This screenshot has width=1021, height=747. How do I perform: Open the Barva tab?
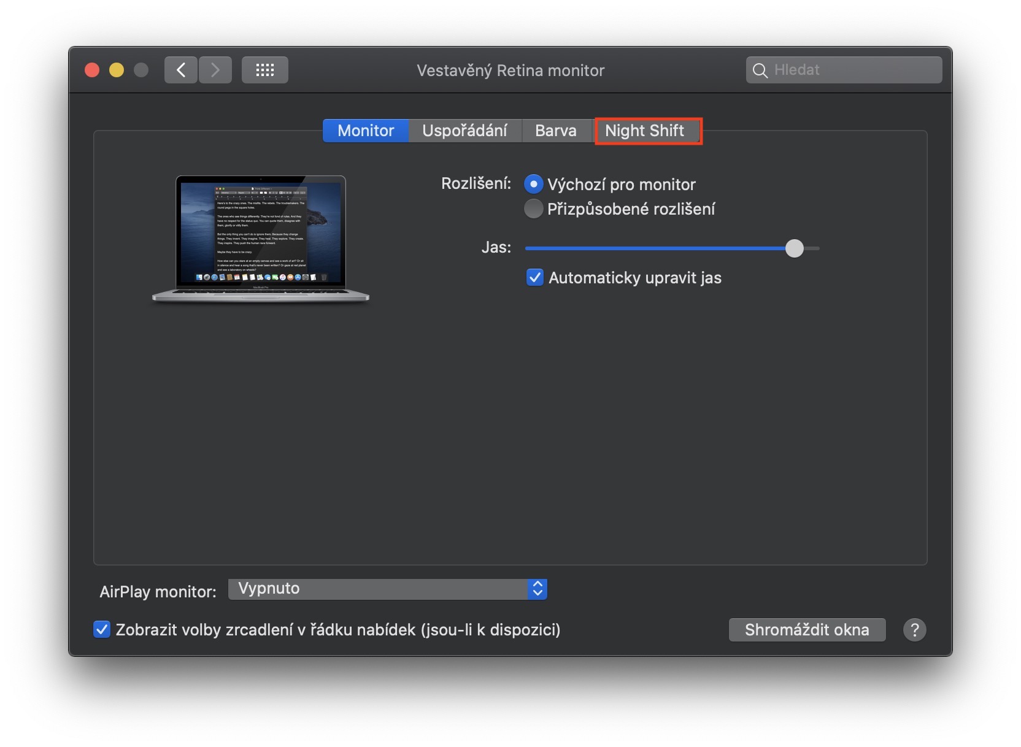556,131
